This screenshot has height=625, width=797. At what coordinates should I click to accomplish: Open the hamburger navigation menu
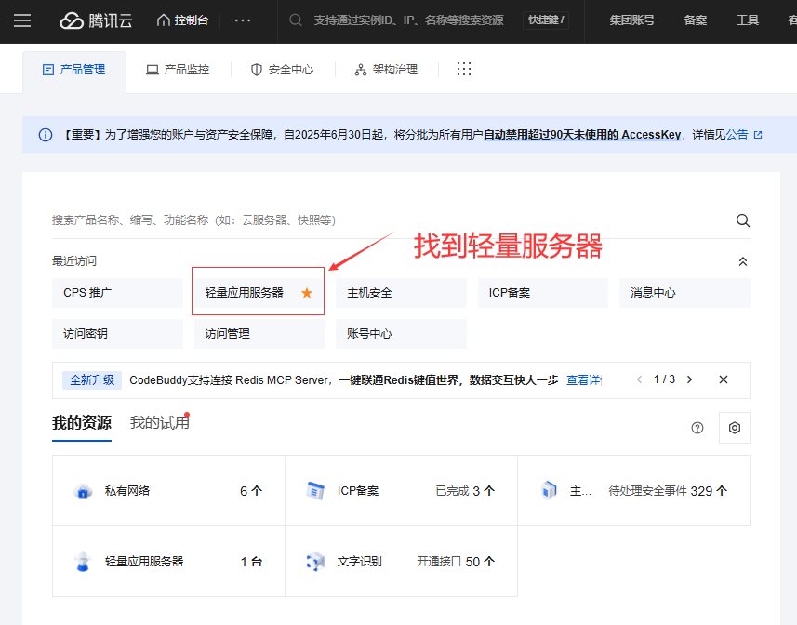point(23,20)
